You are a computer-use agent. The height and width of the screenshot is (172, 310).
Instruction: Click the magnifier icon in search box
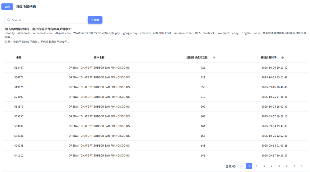tap(8, 20)
